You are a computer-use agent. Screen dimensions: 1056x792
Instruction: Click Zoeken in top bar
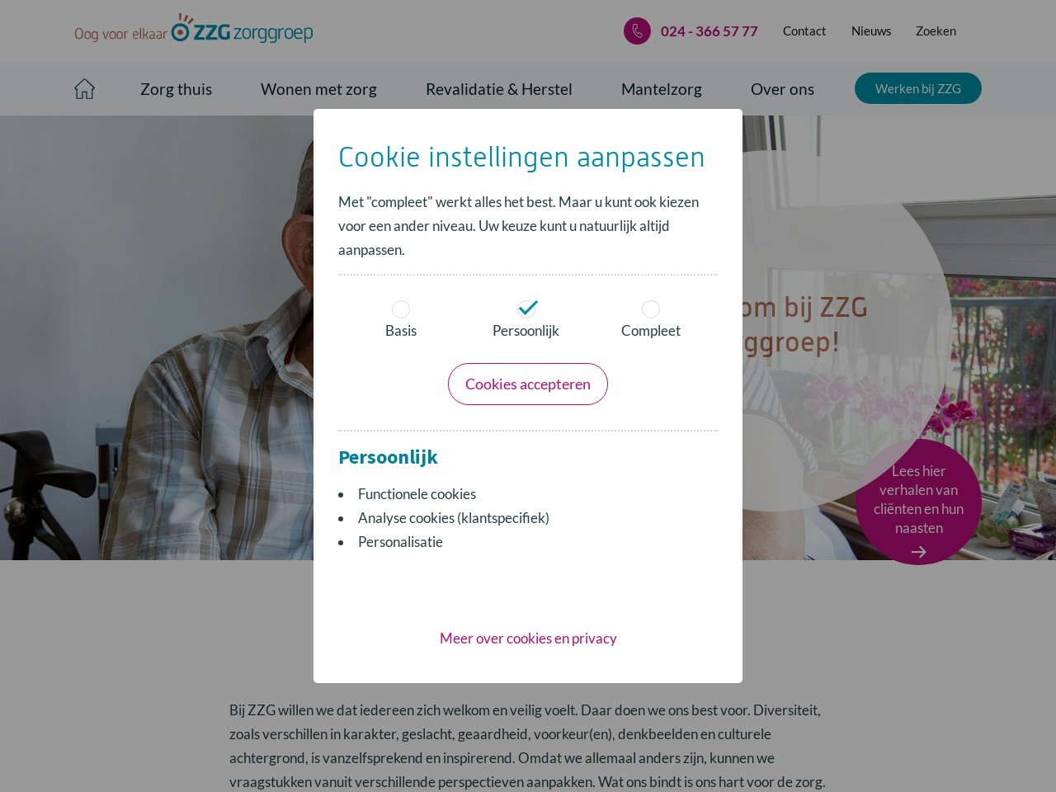(x=936, y=31)
